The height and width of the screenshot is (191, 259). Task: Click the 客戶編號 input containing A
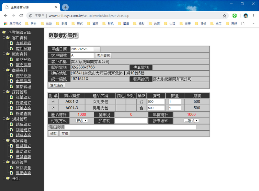click(x=82, y=55)
